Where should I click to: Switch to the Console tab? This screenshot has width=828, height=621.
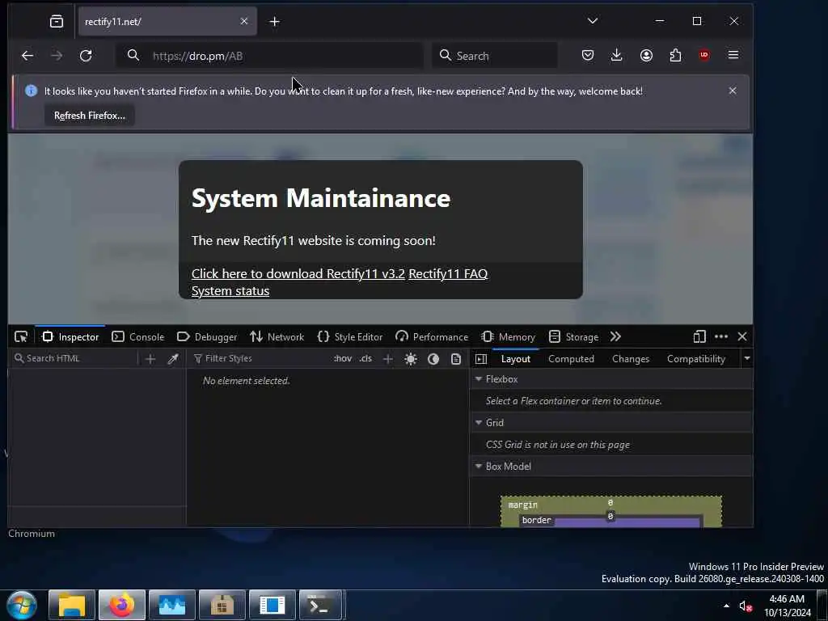(138, 337)
